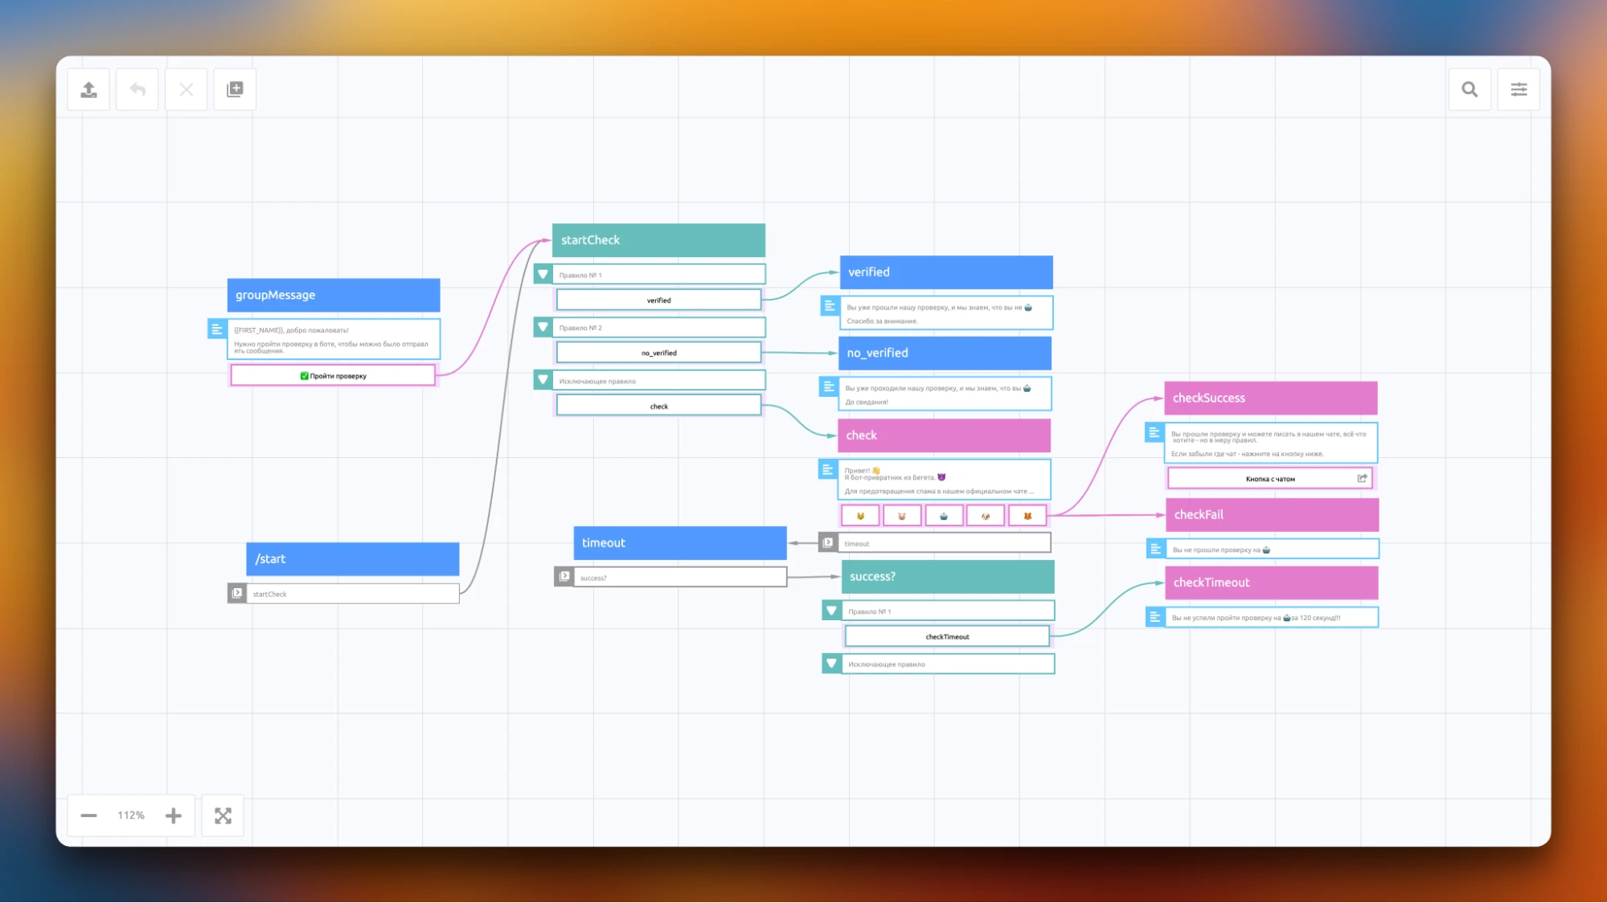The height and width of the screenshot is (903, 1607).
Task: Click the Пройти проверку button in groupMessage
Action: tap(333, 375)
